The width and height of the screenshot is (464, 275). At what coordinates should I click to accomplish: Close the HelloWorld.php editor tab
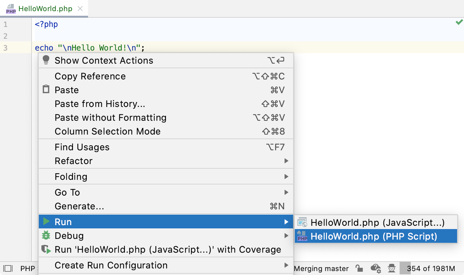pos(80,9)
